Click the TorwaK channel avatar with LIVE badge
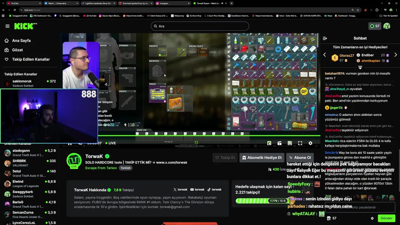 tap(74, 161)
